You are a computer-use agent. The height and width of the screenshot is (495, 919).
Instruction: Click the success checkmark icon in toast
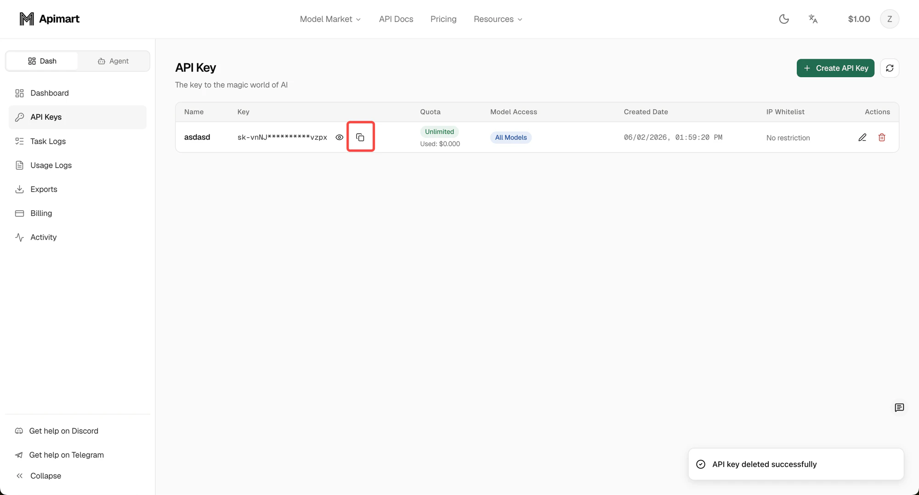click(x=701, y=464)
